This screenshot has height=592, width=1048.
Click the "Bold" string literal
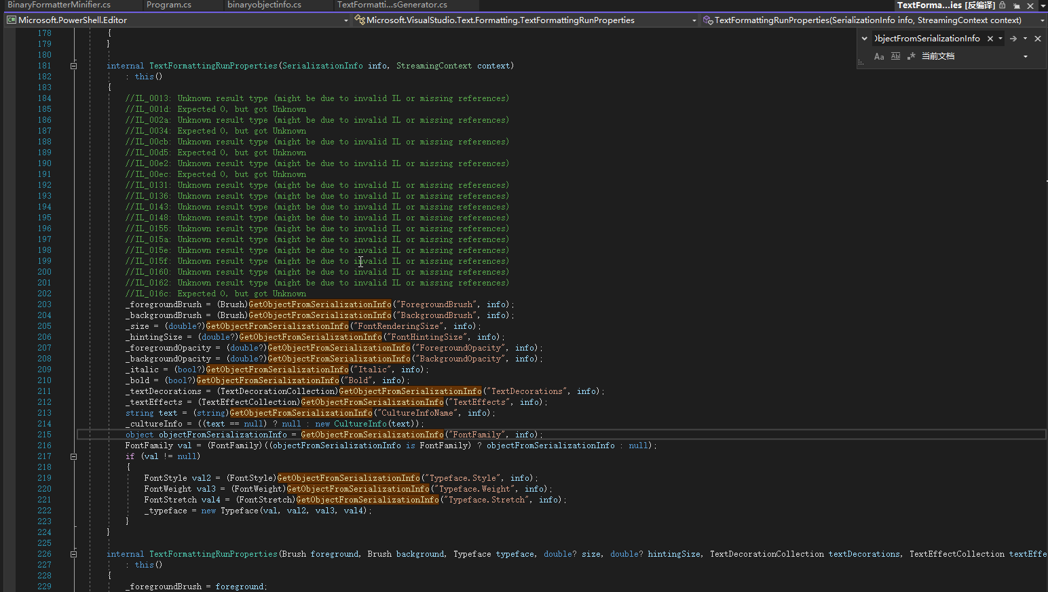[x=358, y=380]
